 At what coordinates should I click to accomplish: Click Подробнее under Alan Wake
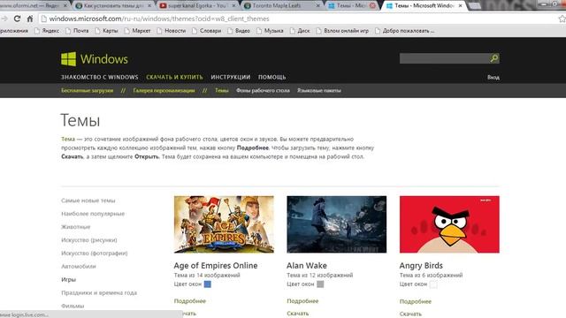[x=302, y=300]
